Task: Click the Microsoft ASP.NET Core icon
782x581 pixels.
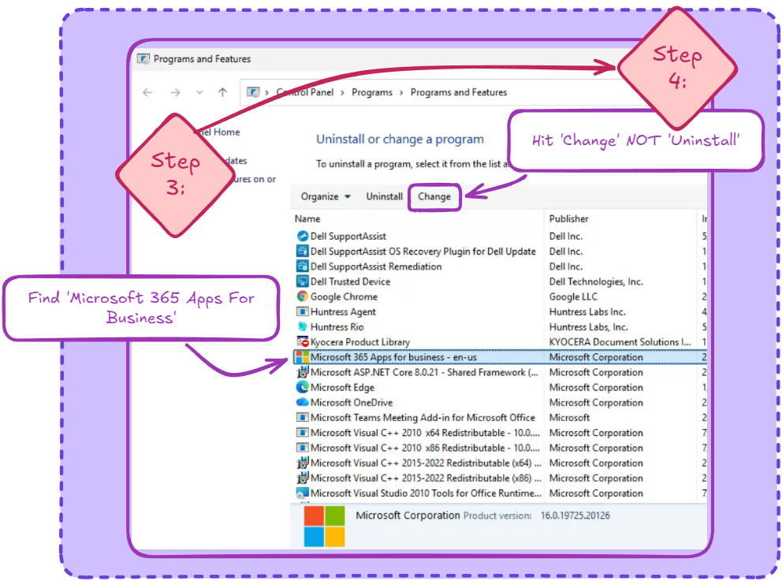Action: [x=302, y=372]
